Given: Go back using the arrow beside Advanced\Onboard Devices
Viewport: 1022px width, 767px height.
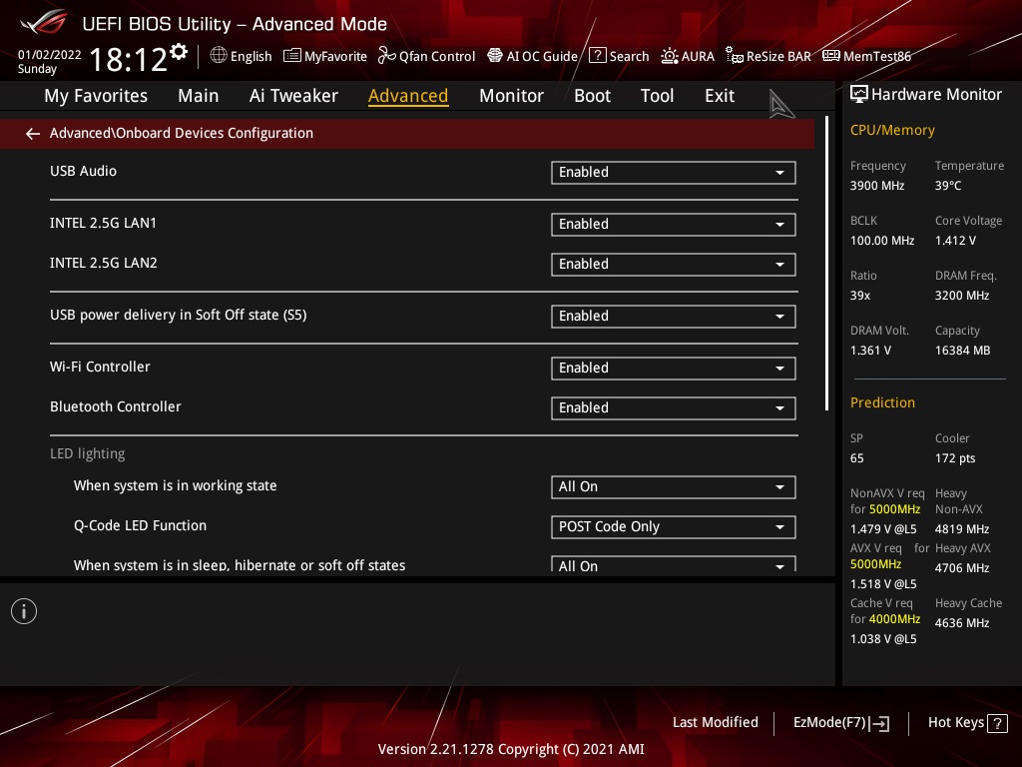Looking at the screenshot, I should [x=33, y=133].
